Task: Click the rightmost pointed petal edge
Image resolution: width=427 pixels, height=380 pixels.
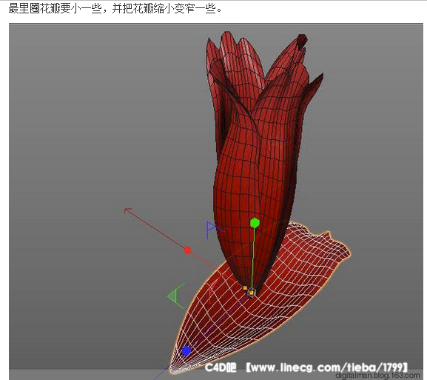Action: [x=317, y=81]
